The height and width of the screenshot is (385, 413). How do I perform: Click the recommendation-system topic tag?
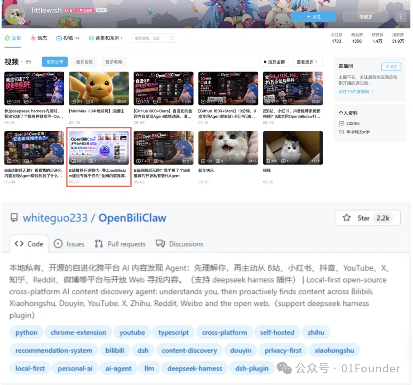[x=54, y=350]
